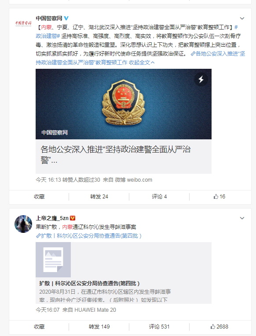This screenshot has height=336, width=256.
Task: Click the blue verified badge beside 中国警察网
Action: point(66,18)
